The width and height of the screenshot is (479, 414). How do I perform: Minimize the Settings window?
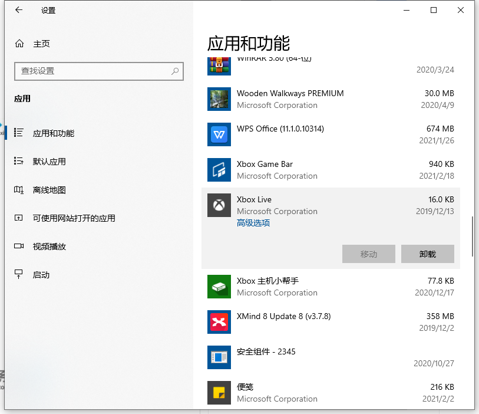click(407, 10)
